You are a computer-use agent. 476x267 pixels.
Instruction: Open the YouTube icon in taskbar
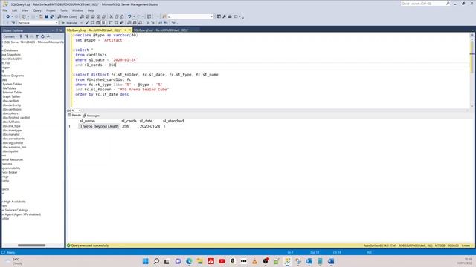pyautogui.click(x=222, y=261)
